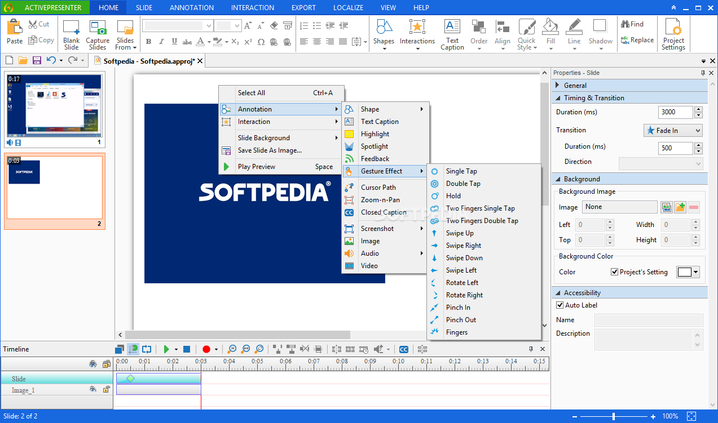This screenshot has width=718, height=423.
Task: Insert the Omega symbol
Action: [261, 42]
